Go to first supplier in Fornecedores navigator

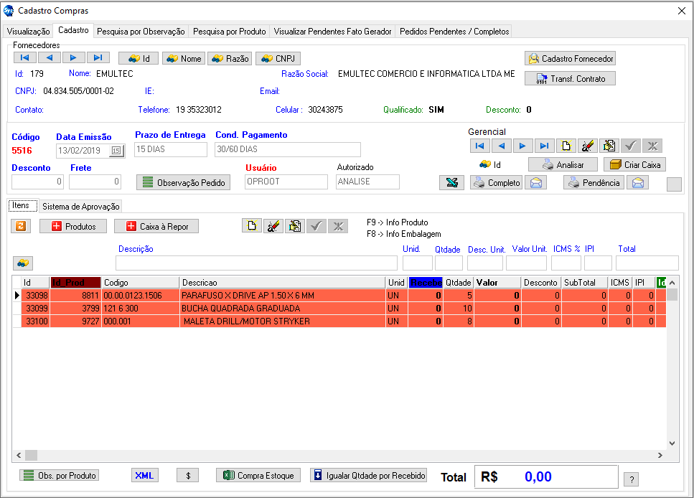click(x=24, y=58)
